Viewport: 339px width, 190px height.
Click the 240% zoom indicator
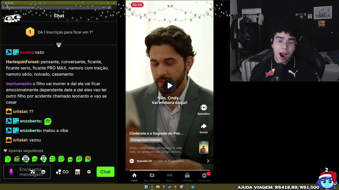tap(104, 7)
